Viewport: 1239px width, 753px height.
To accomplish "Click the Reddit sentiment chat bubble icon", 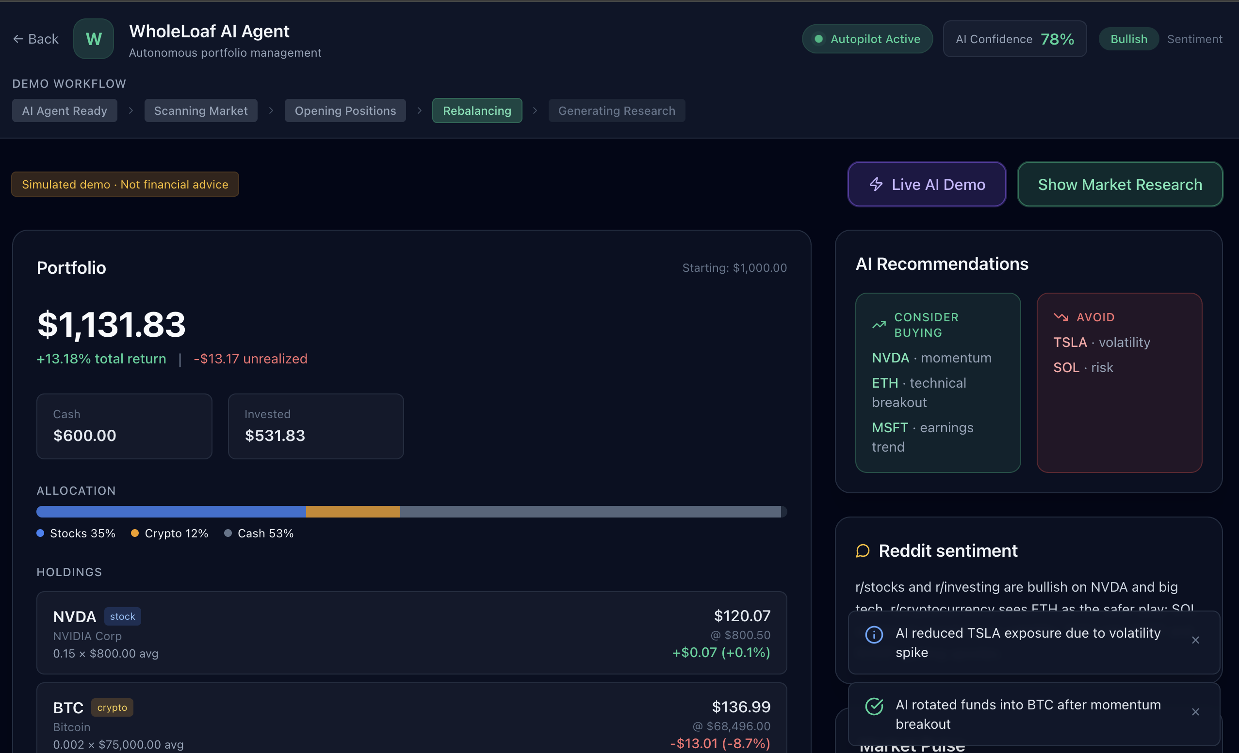I will [863, 551].
